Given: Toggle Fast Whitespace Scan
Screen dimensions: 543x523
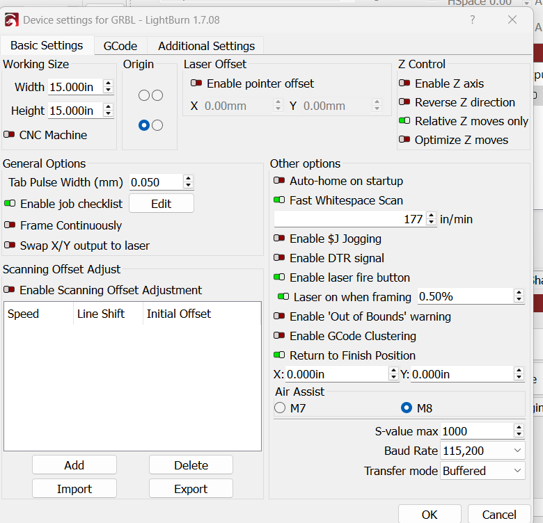Looking at the screenshot, I should [x=279, y=200].
